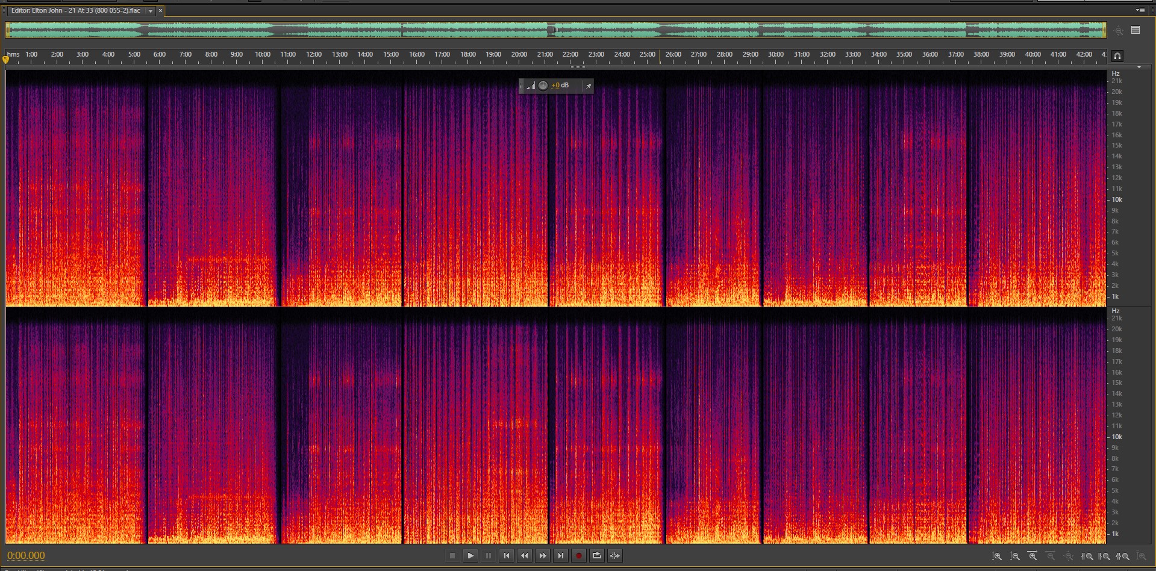Click the +0 dB gain value

click(560, 86)
